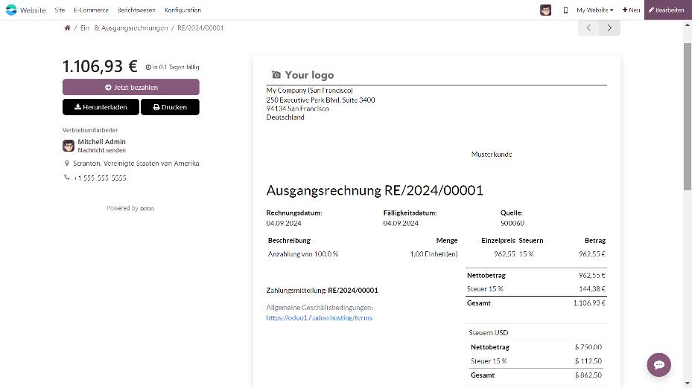The height and width of the screenshot is (388, 692).
Task: Click Drucken to print invoice
Action: tap(170, 107)
